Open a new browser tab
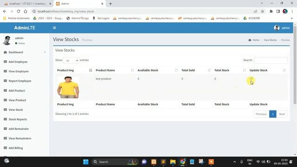Image resolution: width=297 pixels, height=167 pixels. click(110, 4)
